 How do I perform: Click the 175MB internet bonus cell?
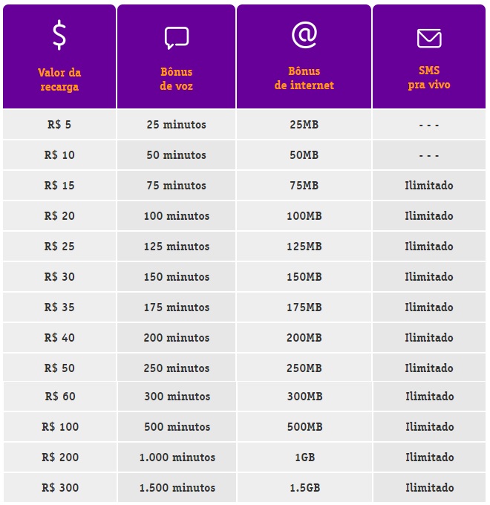(x=304, y=307)
